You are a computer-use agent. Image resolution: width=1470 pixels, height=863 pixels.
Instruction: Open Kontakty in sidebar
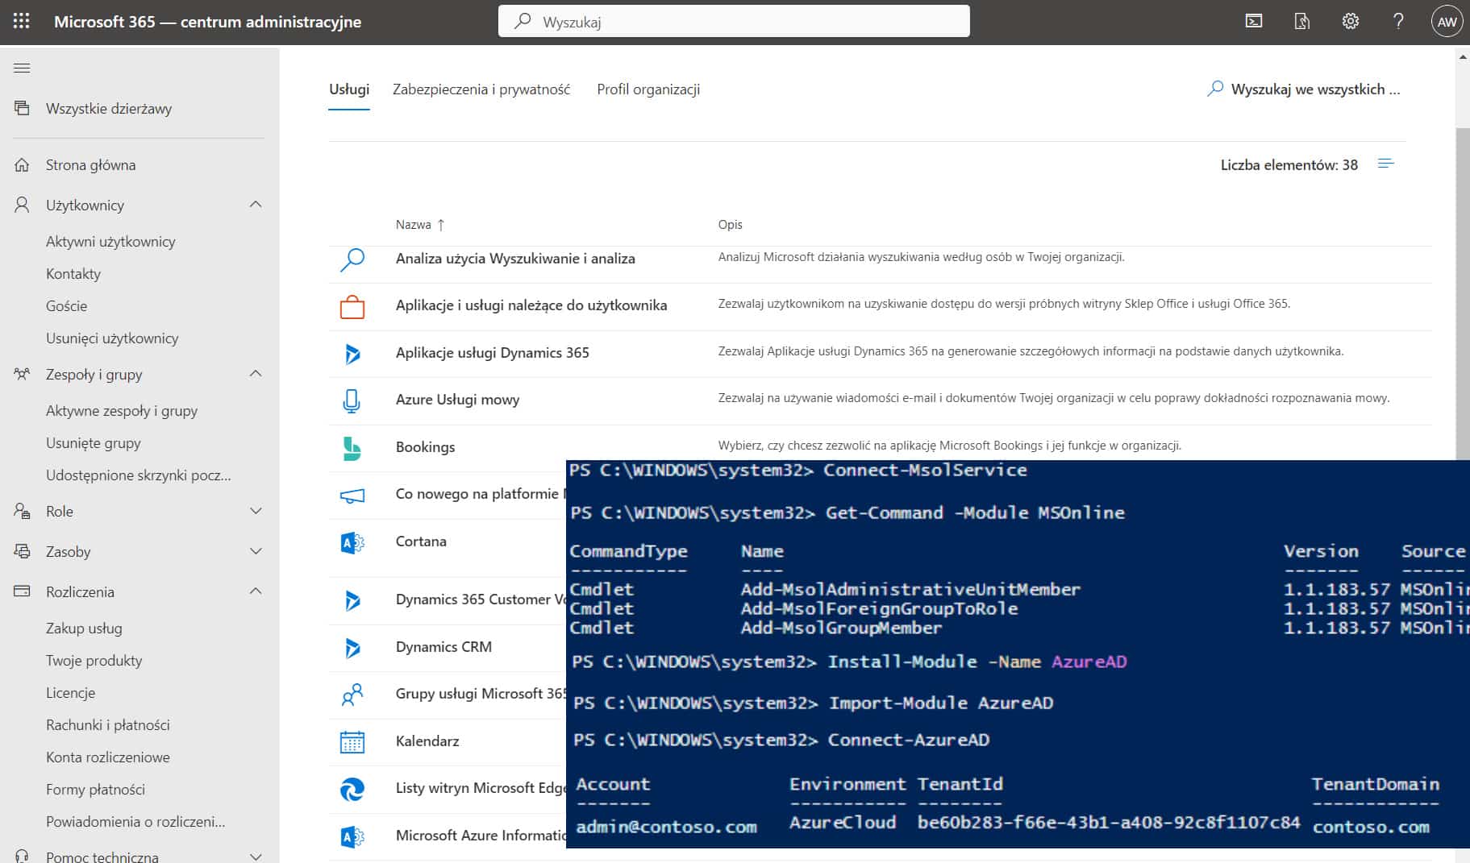[73, 274]
